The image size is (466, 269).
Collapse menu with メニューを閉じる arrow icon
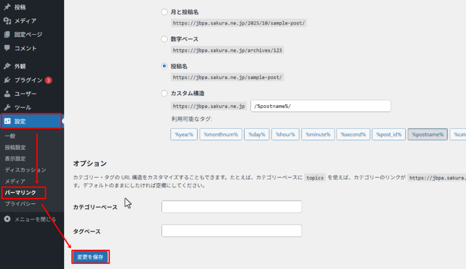7,219
